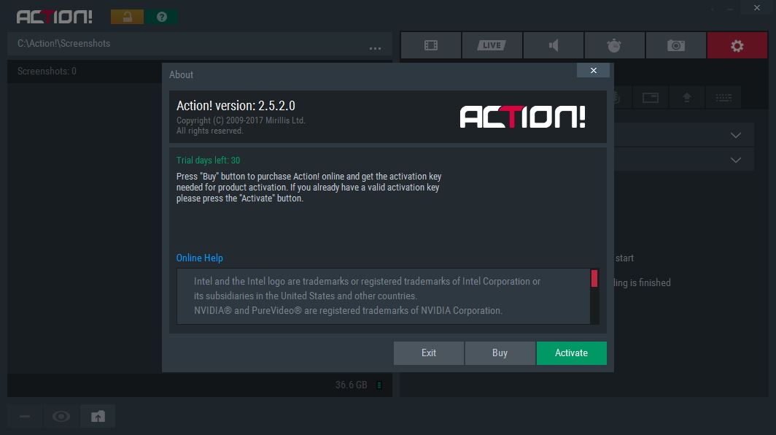776x435 pixels.
Task: Click the eye preview icon at bottom
Action: coord(61,416)
